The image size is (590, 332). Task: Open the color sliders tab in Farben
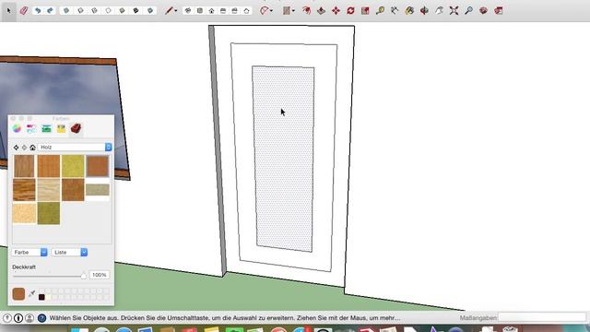pos(31,129)
